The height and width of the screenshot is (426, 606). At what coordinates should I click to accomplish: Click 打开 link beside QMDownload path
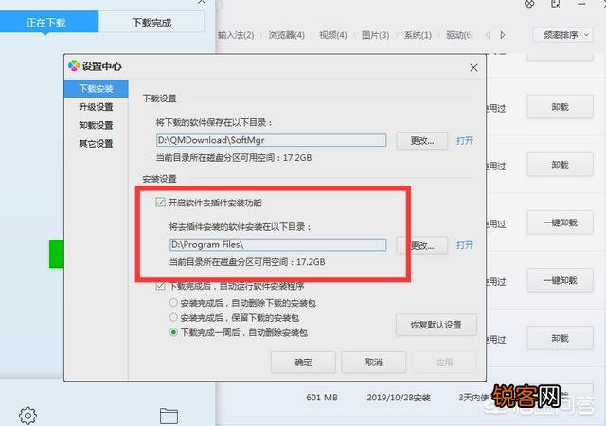[465, 141]
